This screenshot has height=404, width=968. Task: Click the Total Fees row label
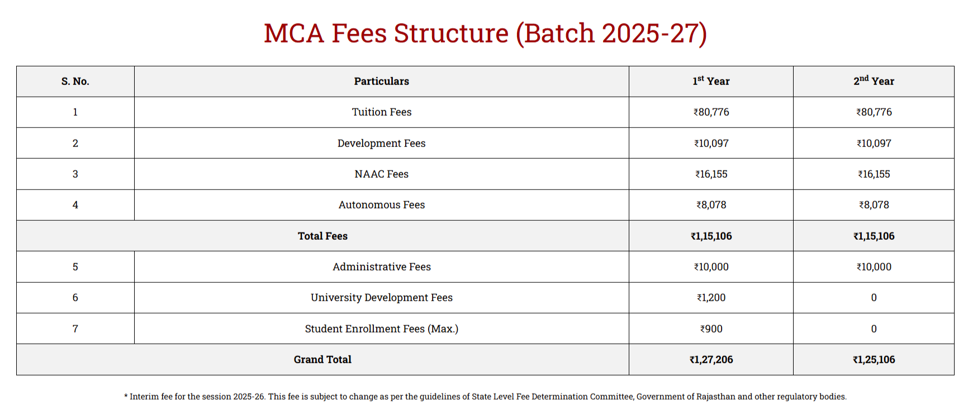pyautogui.click(x=322, y=236)
